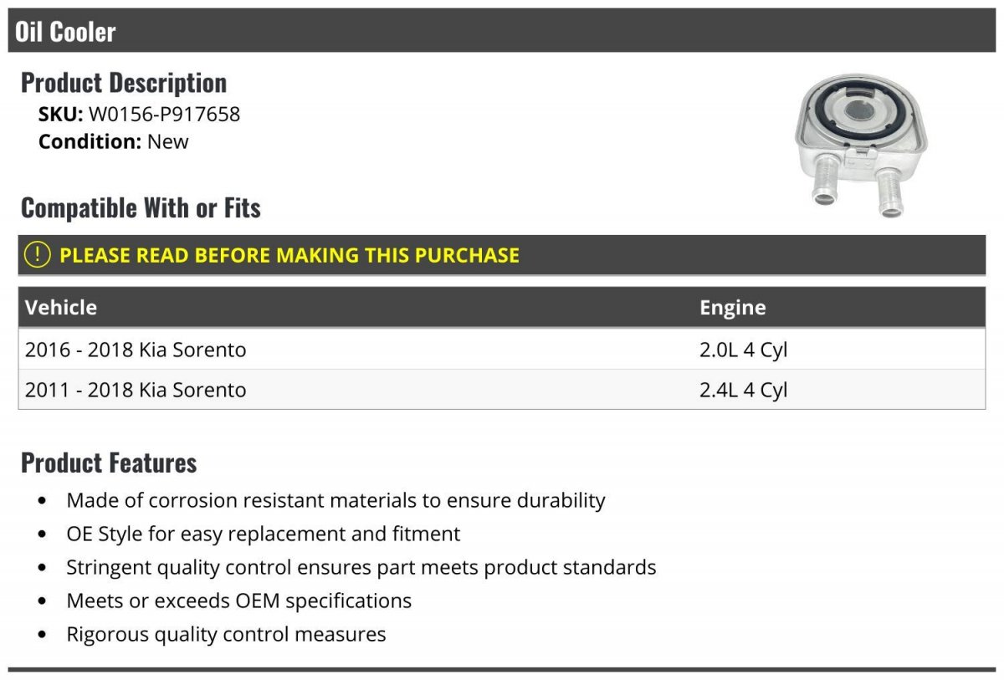Click the 2.0L 4 Cyl engine cell
1004x680 pixels.
tap(744, 350)
